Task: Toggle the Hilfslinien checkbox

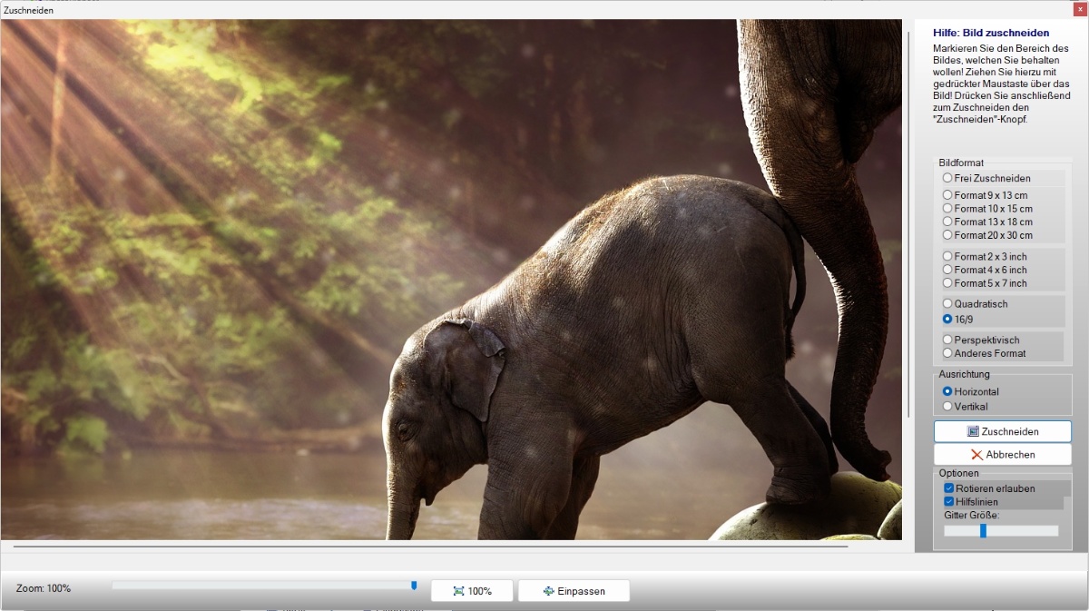Action: pos(949,501)
